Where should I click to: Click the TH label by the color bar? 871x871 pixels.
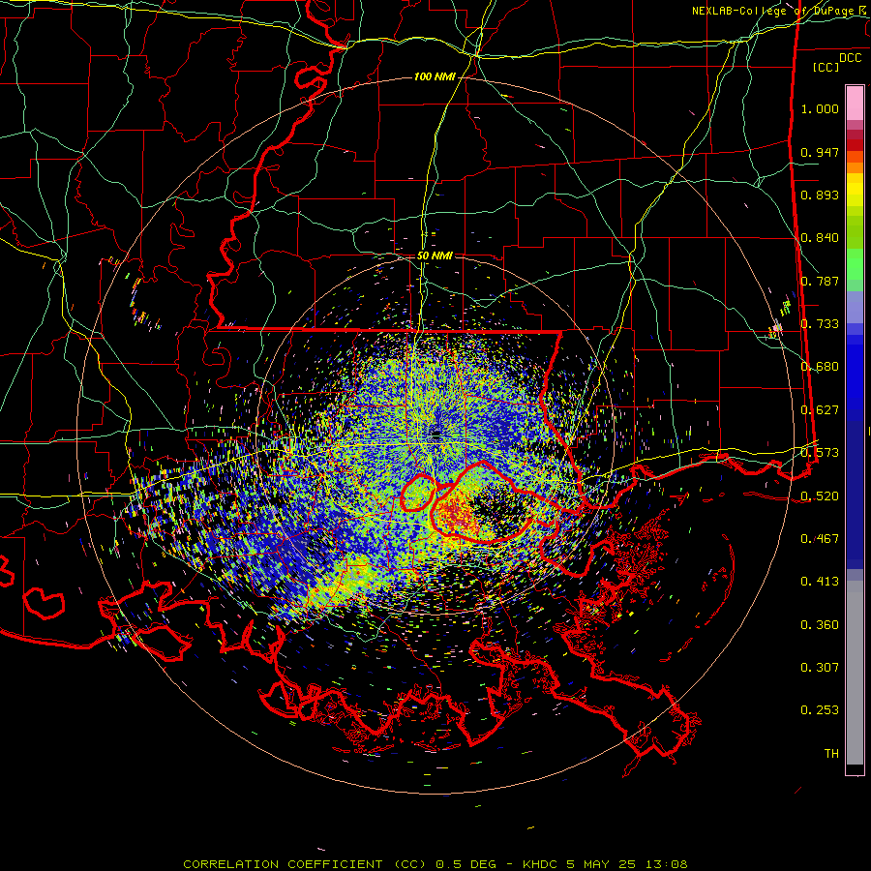pyautogui.click(x=831, y=754)
